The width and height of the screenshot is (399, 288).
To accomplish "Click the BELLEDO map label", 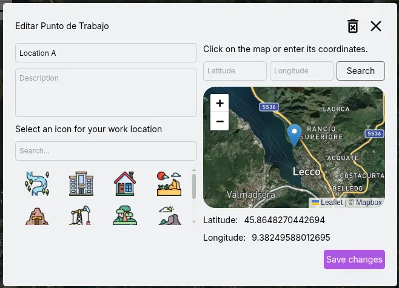I will (x=347, y=189).
